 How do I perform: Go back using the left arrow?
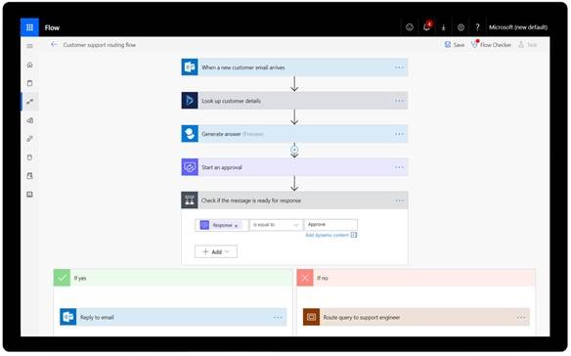54,44
